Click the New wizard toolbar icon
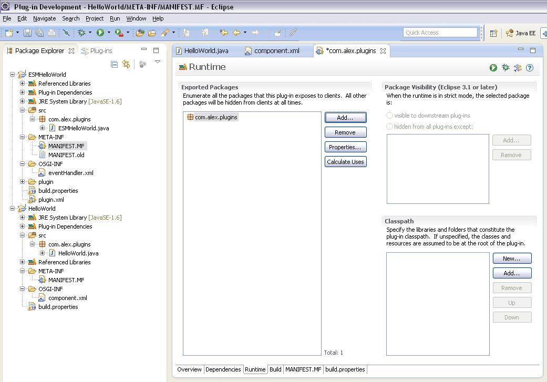The height and width of the screenshot is (382, 547). [9, 33]
